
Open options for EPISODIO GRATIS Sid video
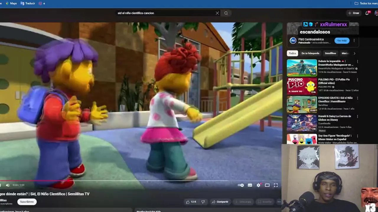click(357, 98)
